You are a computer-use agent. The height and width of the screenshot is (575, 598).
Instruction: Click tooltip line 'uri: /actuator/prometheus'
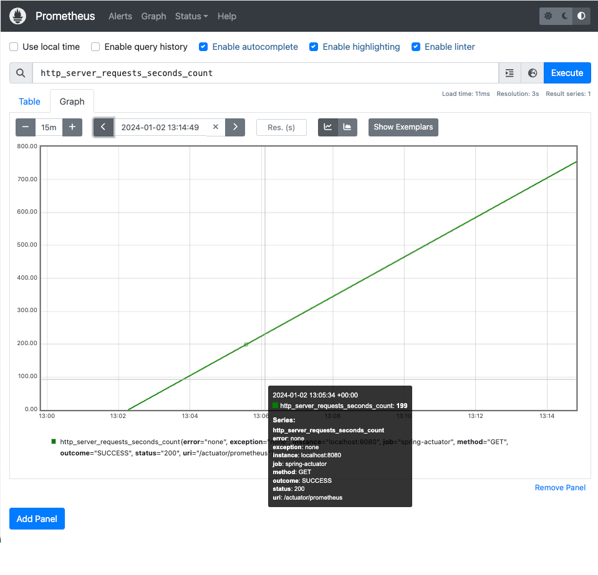pos(307,498)
